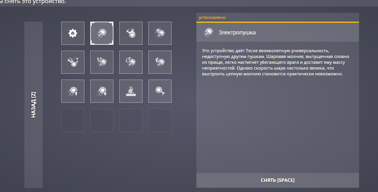Viewport: 378px width, 192px height.
Task: Click the orange "установлено" status label
Action: pos(212,17)
